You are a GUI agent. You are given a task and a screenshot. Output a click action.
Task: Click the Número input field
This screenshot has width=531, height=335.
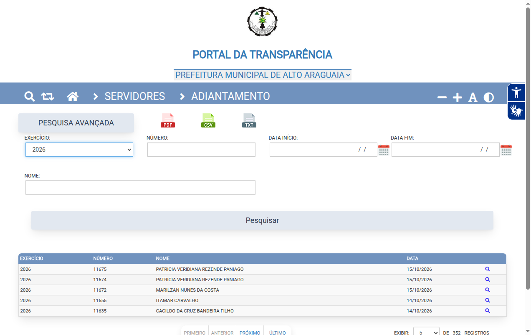201,150
